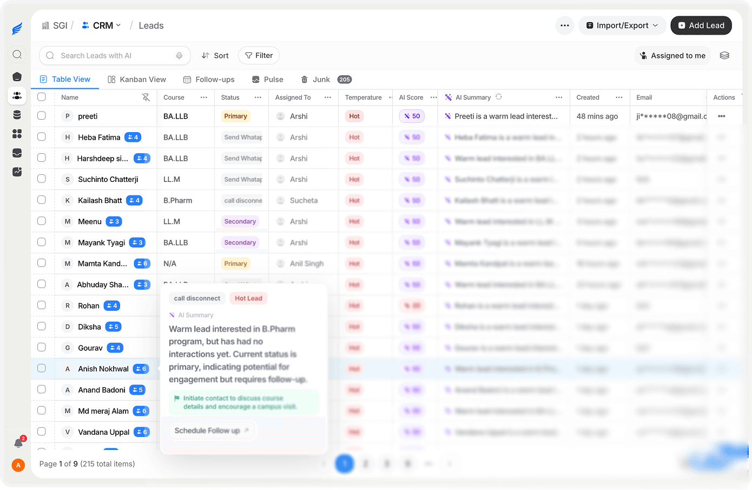This screenshot has height=490, width=752.
Task: Click the layers icon beside Assigned to me
Action: coord(724,55)
